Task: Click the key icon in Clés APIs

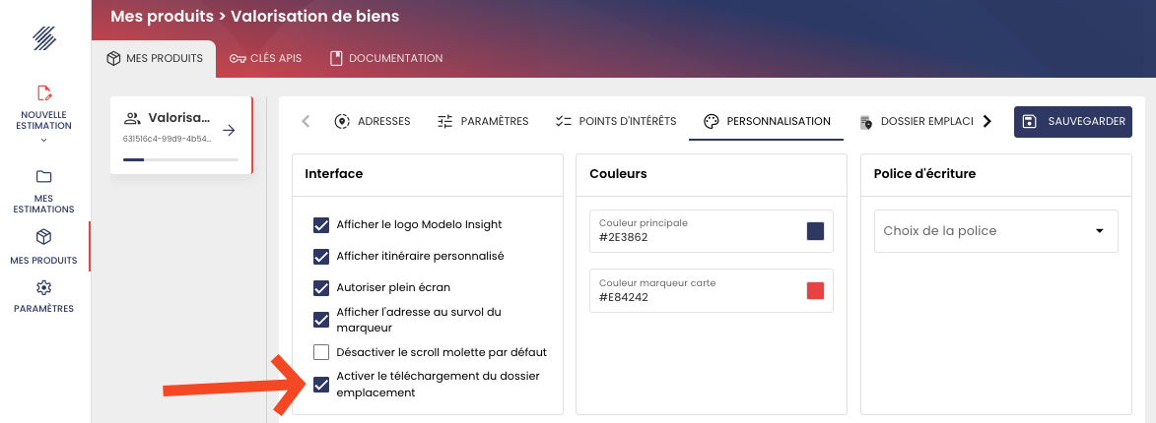Action: (238, 59)
